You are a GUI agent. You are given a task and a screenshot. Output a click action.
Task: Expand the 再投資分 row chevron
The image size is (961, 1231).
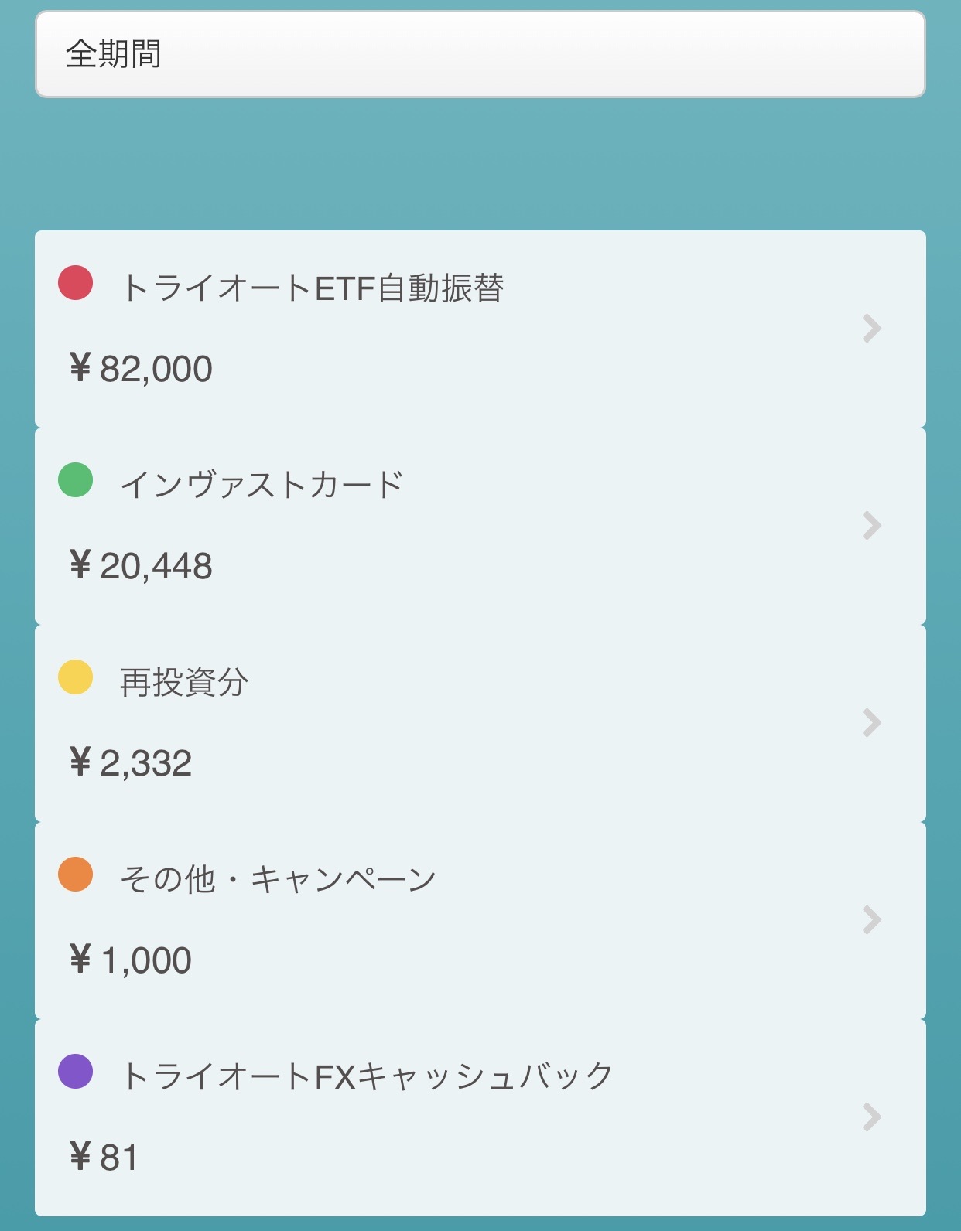click(871, 723)
